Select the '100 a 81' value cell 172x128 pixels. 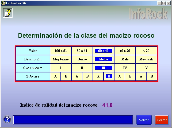pos(61,51)
